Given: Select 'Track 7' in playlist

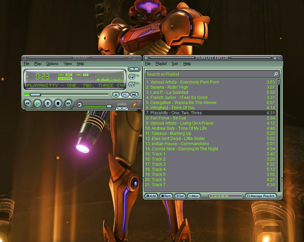Looking at the screenshot, I should tap(210, 185).
